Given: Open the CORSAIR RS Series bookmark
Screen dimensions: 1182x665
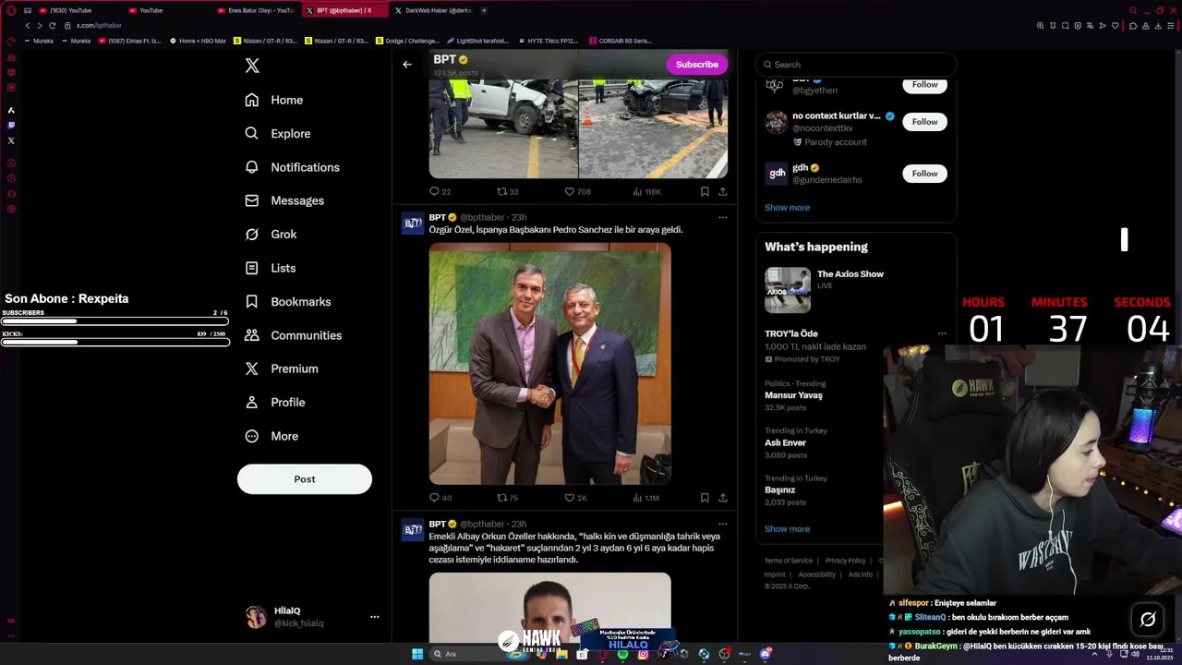Looking at the screenshot, I should pyautogui.click(x=621, y=41).
